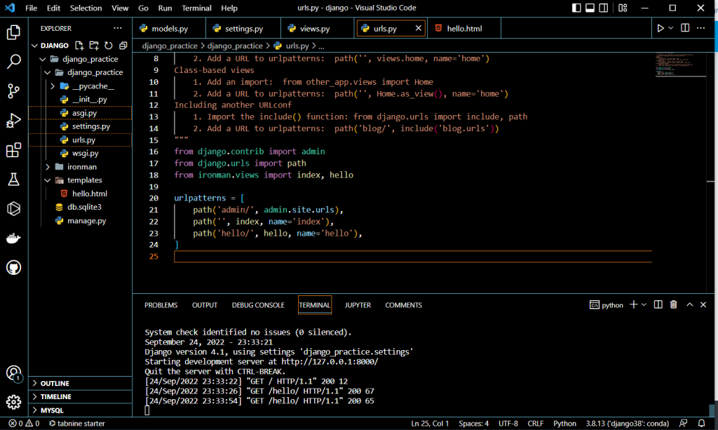The width and height of the screenshot is (718, 430).
Task: Toggle primary sidebar layout button
Action: pyautogui.click(x=576, y=8)
